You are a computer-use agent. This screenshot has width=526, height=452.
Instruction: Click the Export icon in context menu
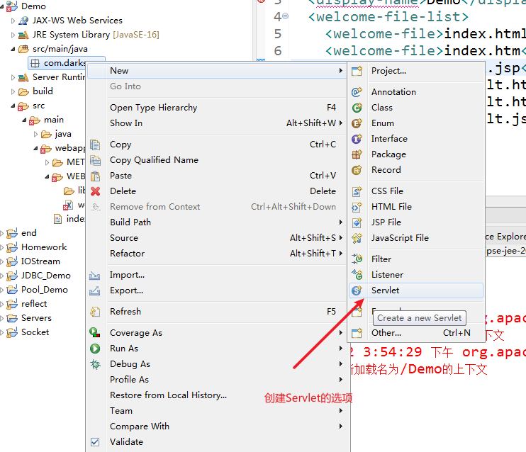(94, 290)
